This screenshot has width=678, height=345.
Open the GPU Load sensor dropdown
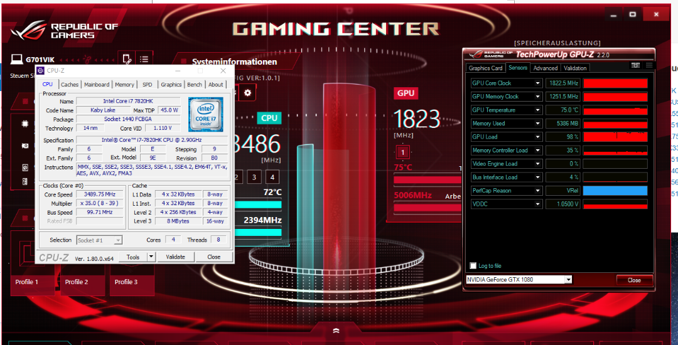[538, 137]
